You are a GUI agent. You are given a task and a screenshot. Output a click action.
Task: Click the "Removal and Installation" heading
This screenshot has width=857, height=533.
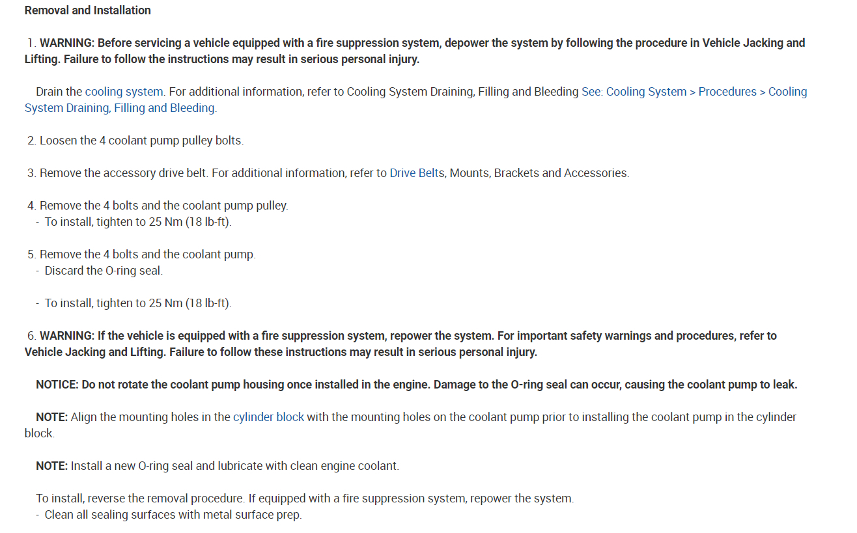tap(87, 10)
